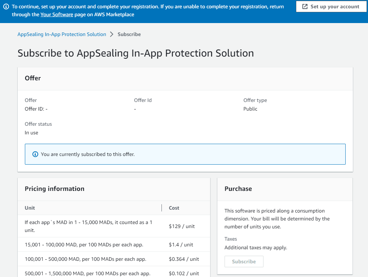Click the Set up your account button
368x277 pixels.
(x=331, y=6)
